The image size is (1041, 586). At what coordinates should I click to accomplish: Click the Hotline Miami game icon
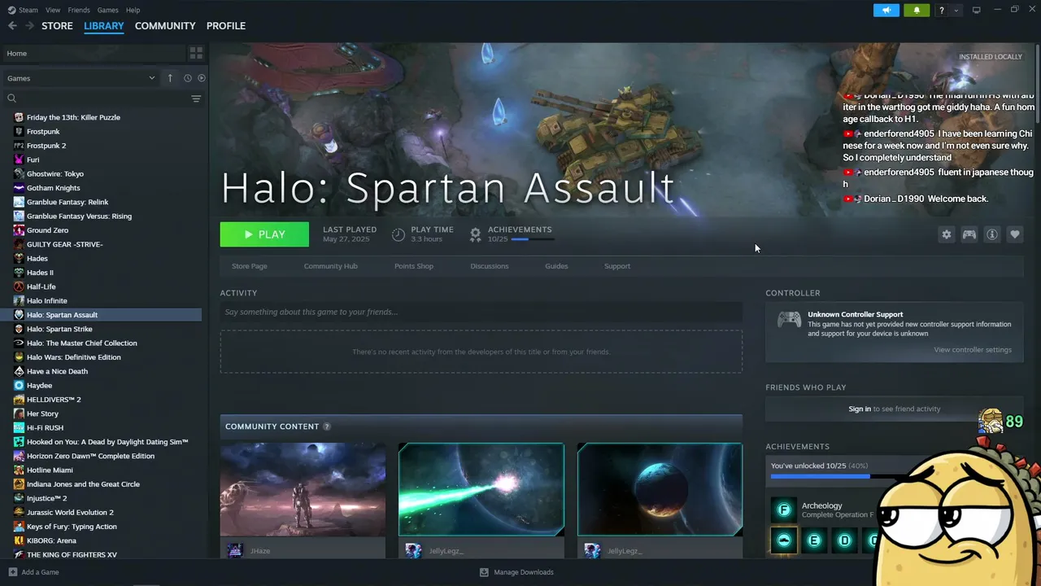tap(19, 470)
